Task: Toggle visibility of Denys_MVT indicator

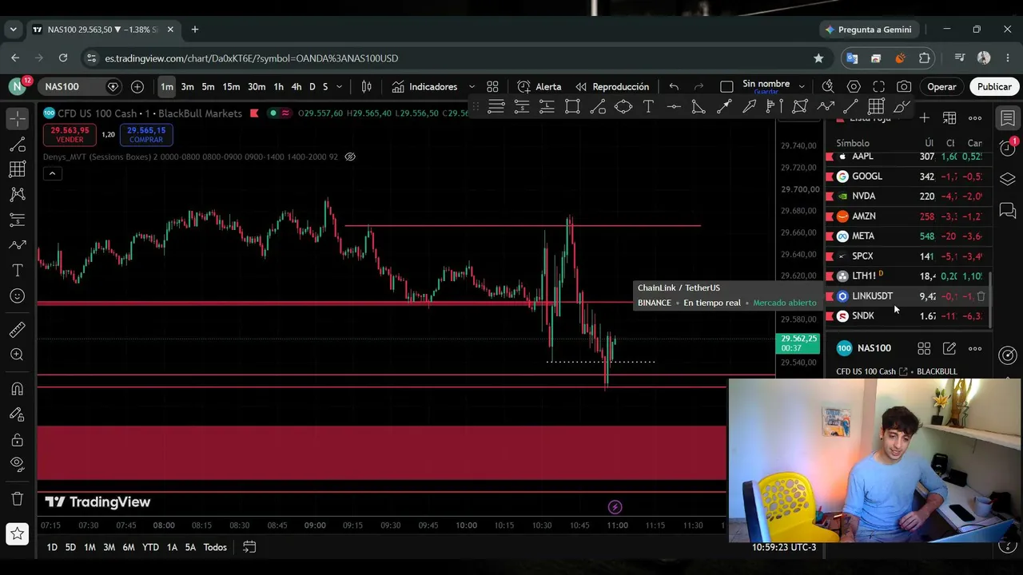Action: pyautogui.click(x=350, y=157)
